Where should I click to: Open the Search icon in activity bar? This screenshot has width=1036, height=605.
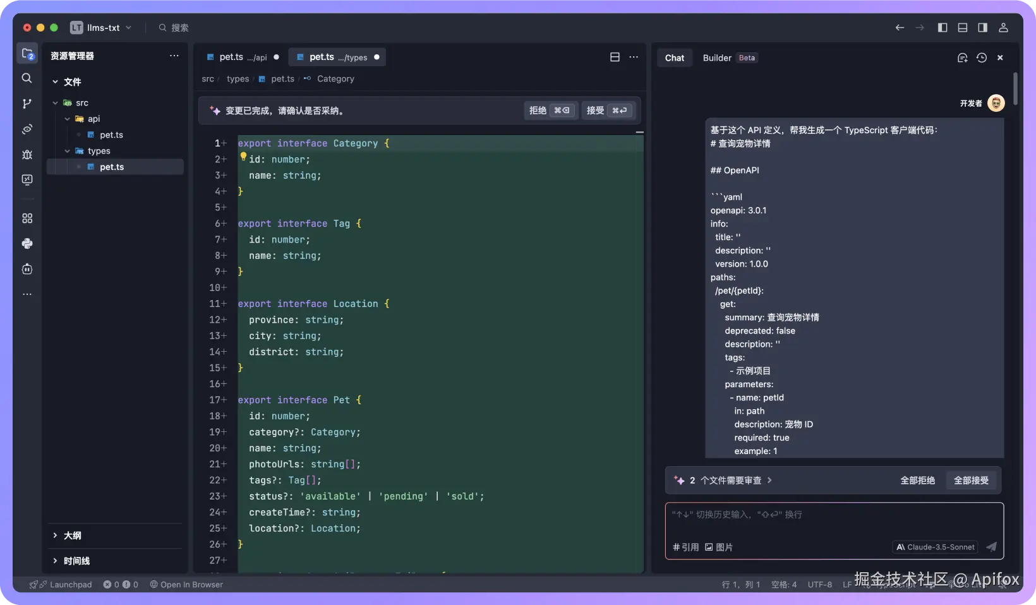tap(27, 78)
